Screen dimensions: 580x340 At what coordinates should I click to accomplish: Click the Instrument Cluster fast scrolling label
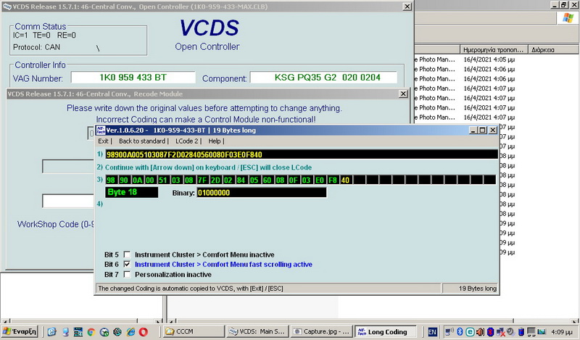tap(223, 264)
